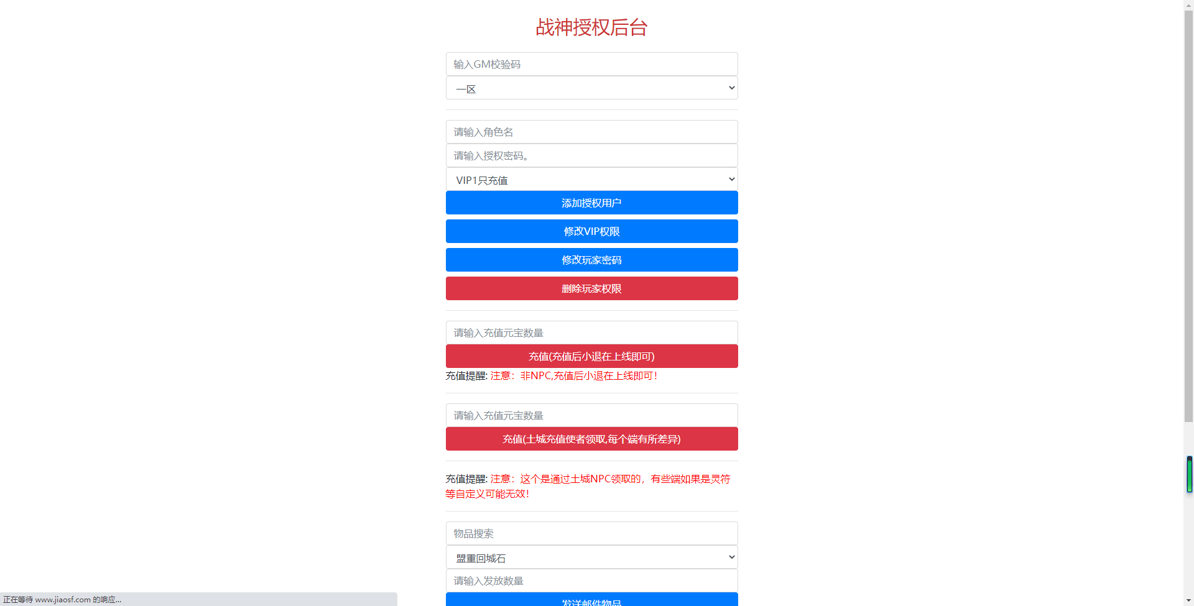Click the scrollbar up arrow
1194x606 pixels.
tap(1188, 4)
